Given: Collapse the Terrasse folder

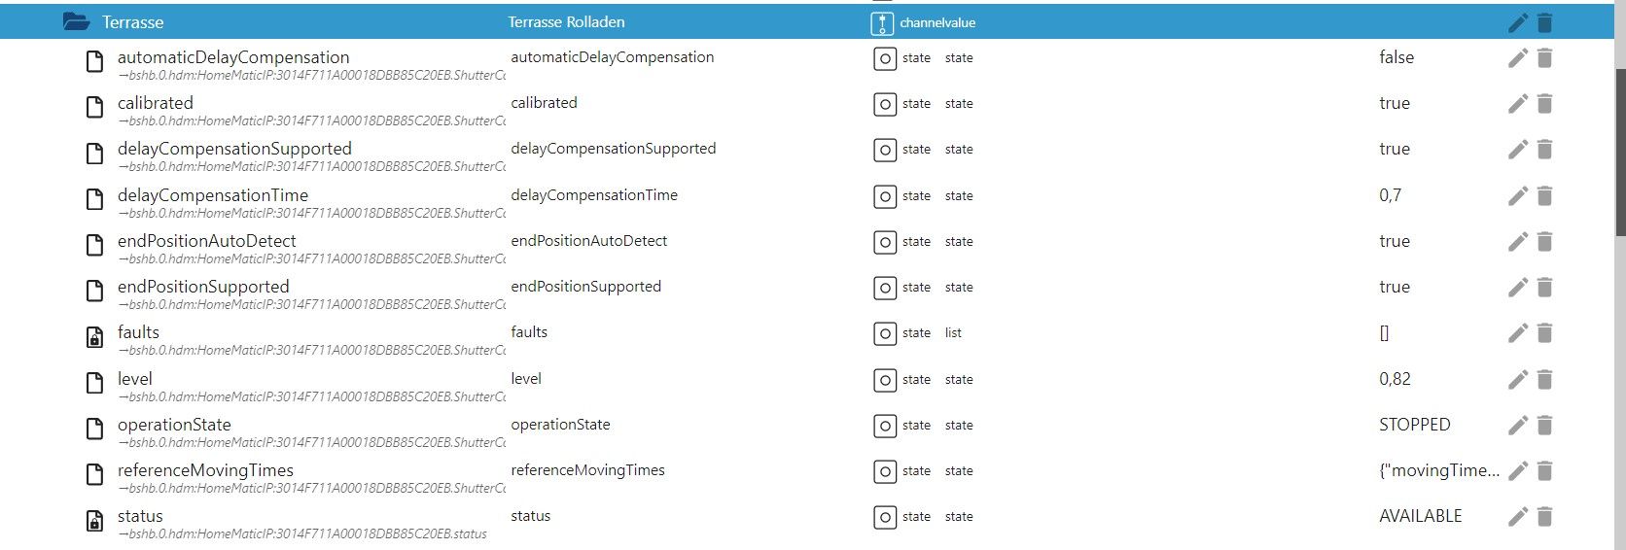Looking at the screenshot, I should pyautogui.click(x=76, y=22).
